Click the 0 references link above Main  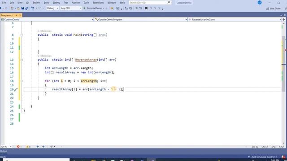(x=44, y=31)
